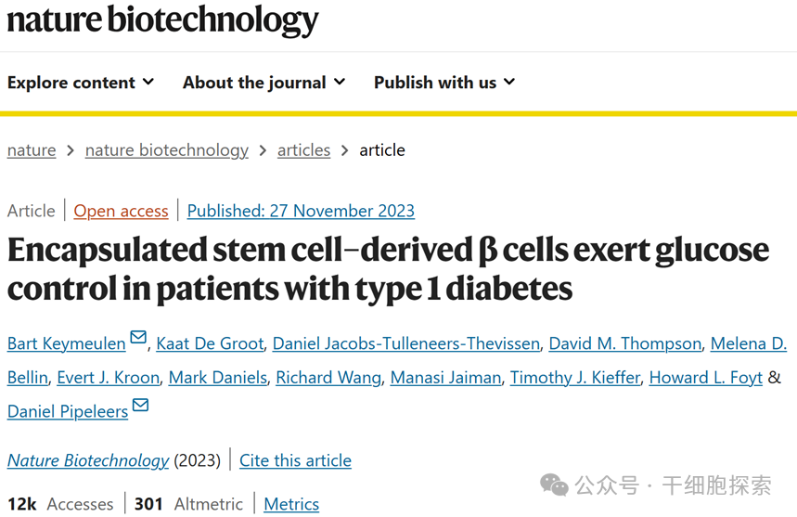Viewport: 797px width, 517px height.
Task: Open author David M. Thompson profile
Action: [x=625, y=343]
